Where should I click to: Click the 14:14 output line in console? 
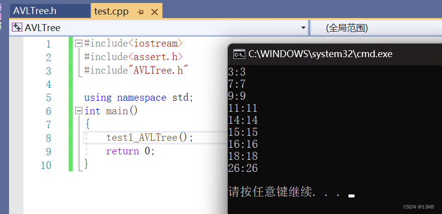coord(243,120)
